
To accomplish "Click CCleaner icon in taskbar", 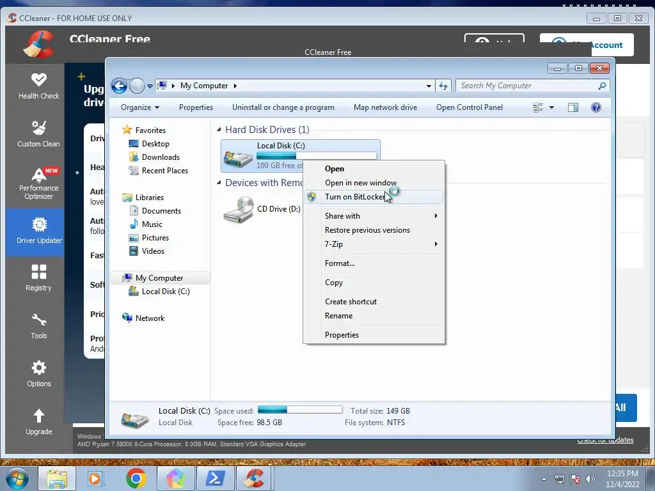I will pyautogui.click(x=255, y=478).
